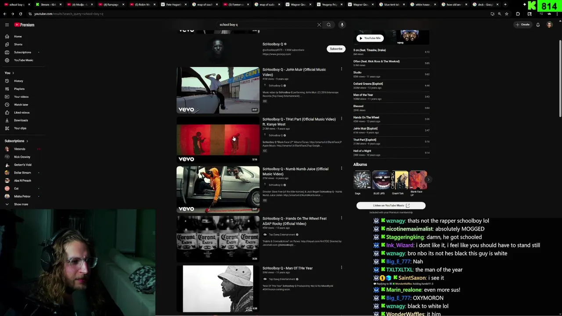Go back with the browser back arrow
562x316 pixels.
[x=5, y=14]
